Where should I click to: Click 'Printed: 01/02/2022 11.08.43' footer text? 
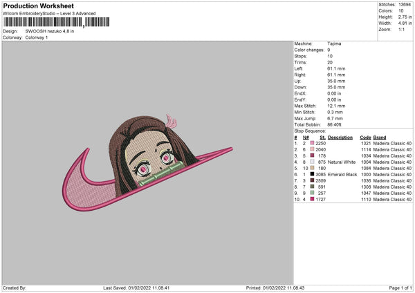[275, 287]
